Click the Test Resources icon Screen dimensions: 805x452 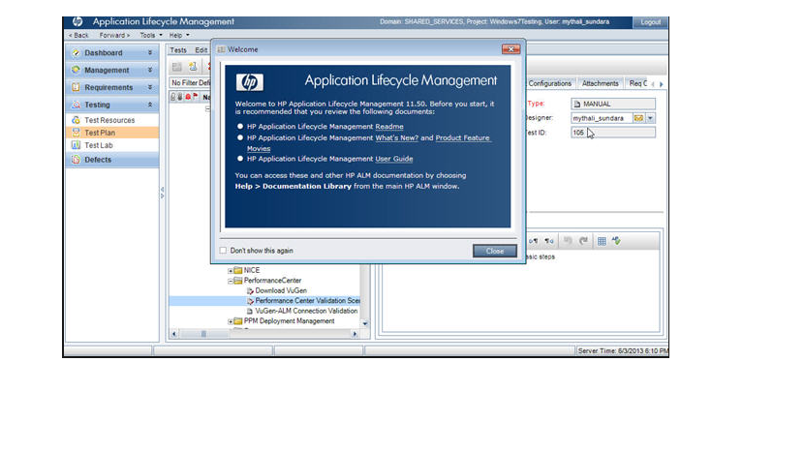pyautogui.click(x=76, y=120)
